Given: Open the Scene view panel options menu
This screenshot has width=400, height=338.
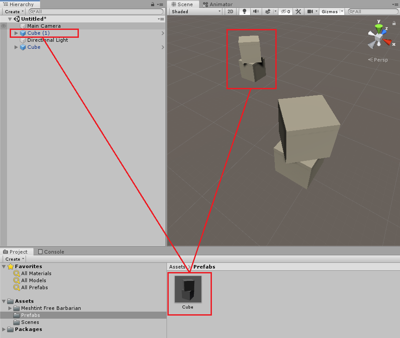Looking at the screenshot, I should [x=395, y=4].
